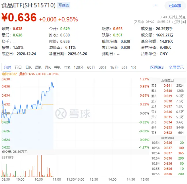Choose the 15分 interval tab
Image resolution: width=187 pixels, height=184 pixels.
pos(114,67)
